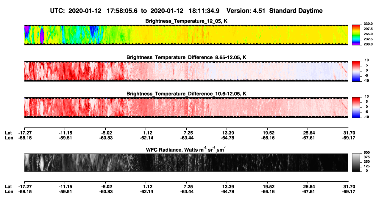The width and height of the screenshot is (387, 198).
Task: Click longitude -60.83 on the axis beneath the WFC Radiance strip
Action: coord(107,191)
